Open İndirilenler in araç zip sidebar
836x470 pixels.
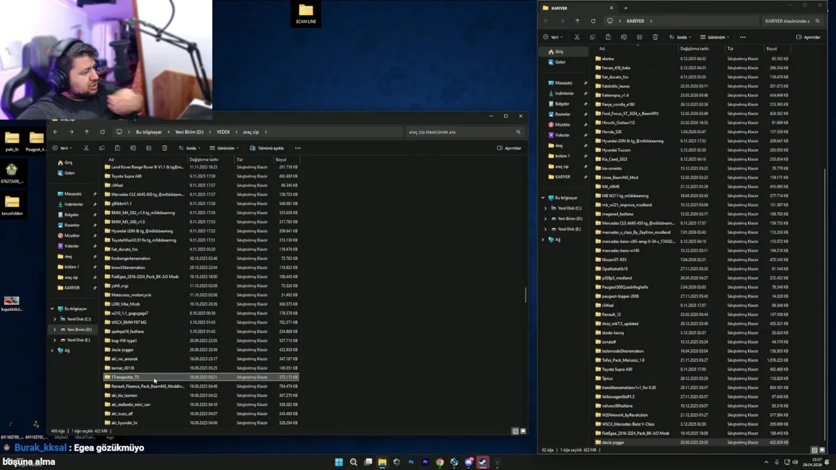pos(74,204)
